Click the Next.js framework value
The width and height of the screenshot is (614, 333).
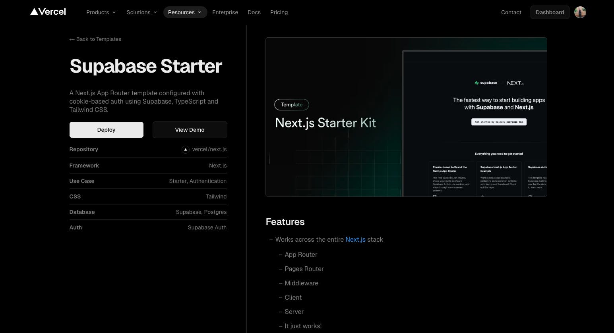(x=218, y=166)
